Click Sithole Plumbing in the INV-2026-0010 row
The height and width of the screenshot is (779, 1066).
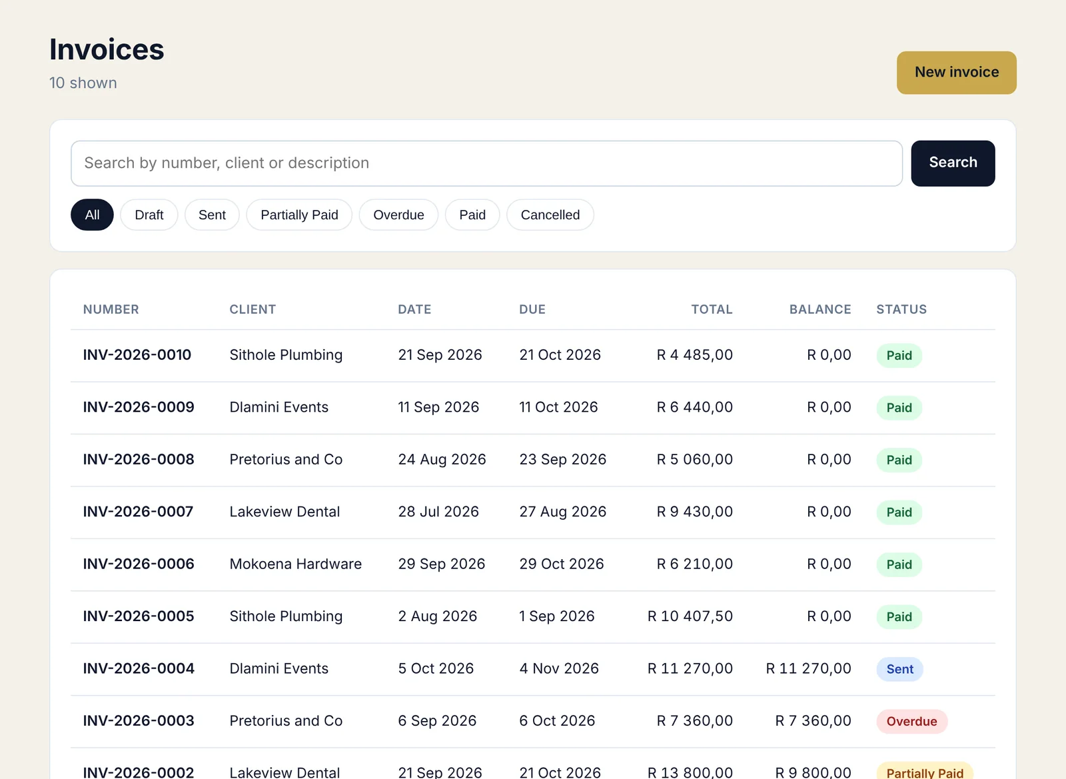coord(286,355)
